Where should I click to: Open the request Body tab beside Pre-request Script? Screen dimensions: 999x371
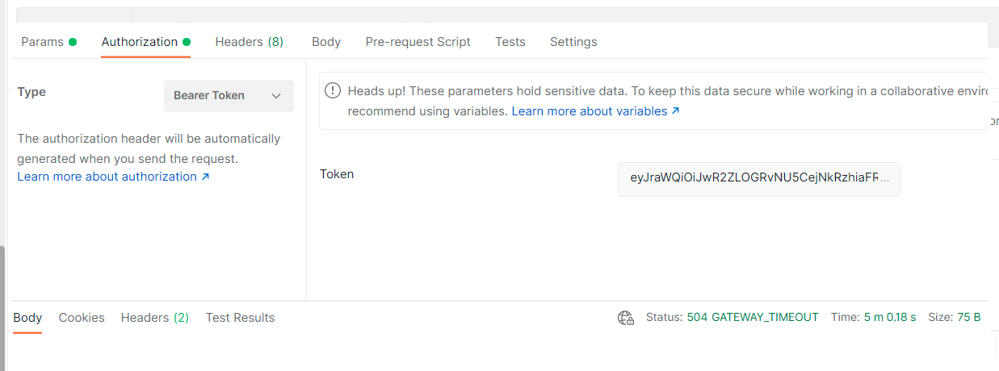click(x=326, y=42)
